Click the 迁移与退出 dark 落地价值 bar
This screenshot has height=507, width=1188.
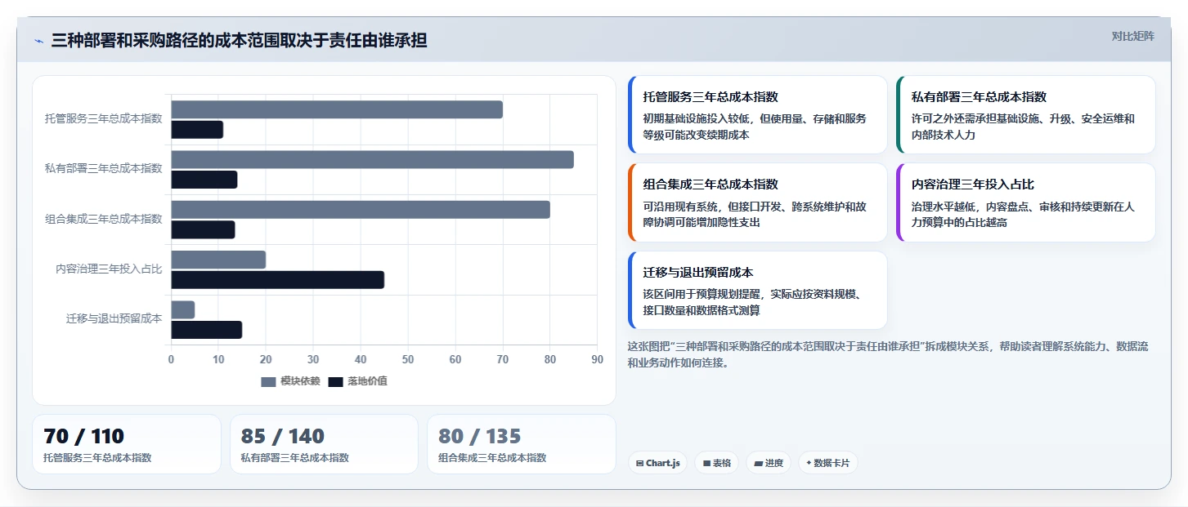point(206,330)
